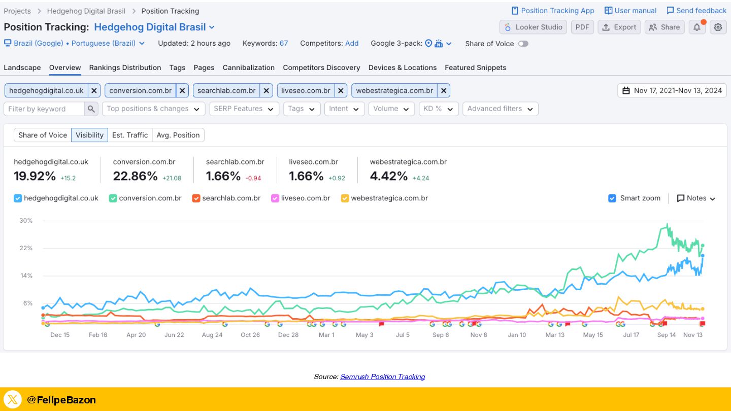Click the search magnifier in keyword filter
This screenshot has height=411, width=731.
(91, 109)
